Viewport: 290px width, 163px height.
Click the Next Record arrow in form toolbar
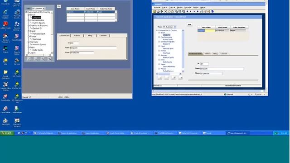point(194,11)
